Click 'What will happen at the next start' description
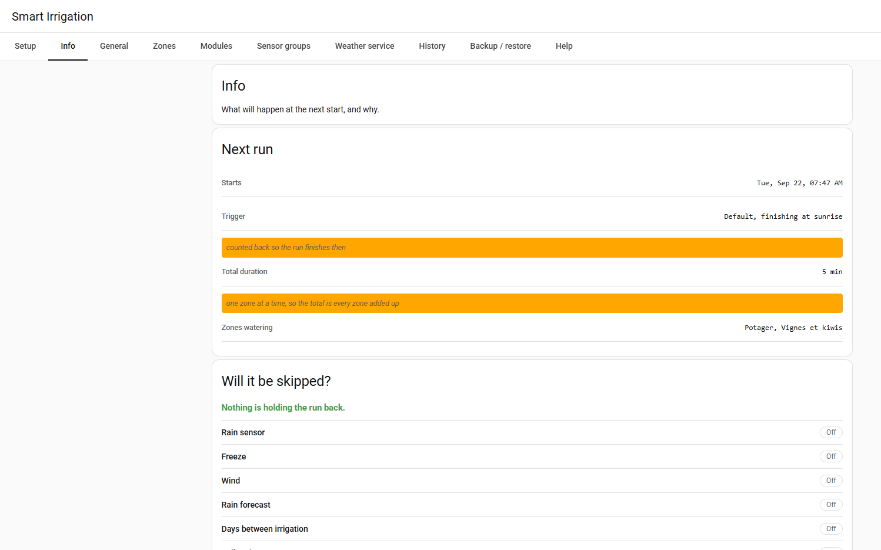 click(x=300, y=109)
